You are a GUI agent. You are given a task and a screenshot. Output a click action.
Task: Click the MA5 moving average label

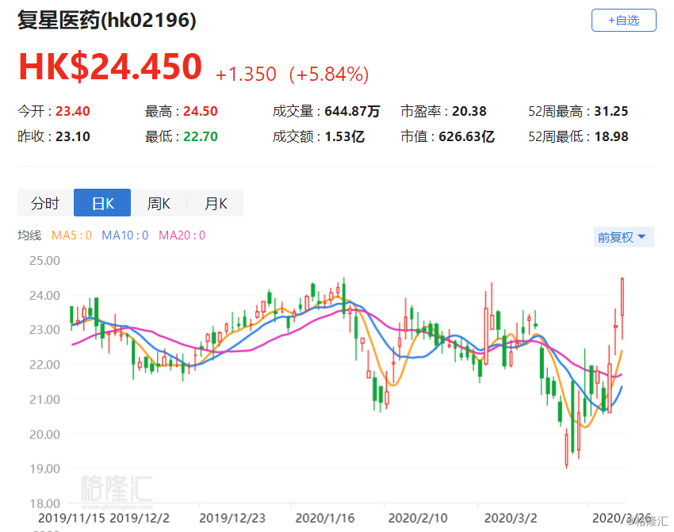[71, 235]
